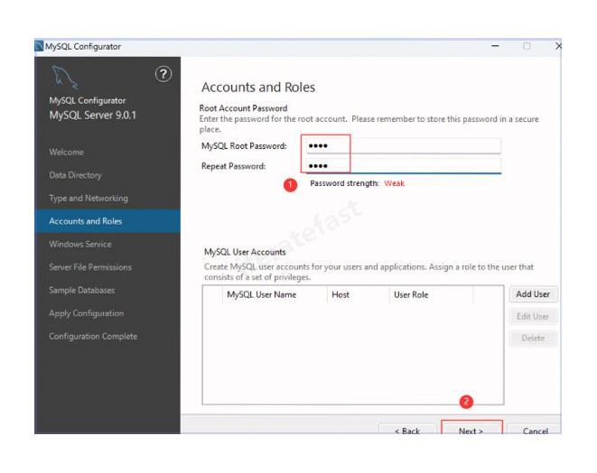The height and width of the screenshot is (473, 597).
Task: Click the Weak password strength label
Action: click(394, 183)
